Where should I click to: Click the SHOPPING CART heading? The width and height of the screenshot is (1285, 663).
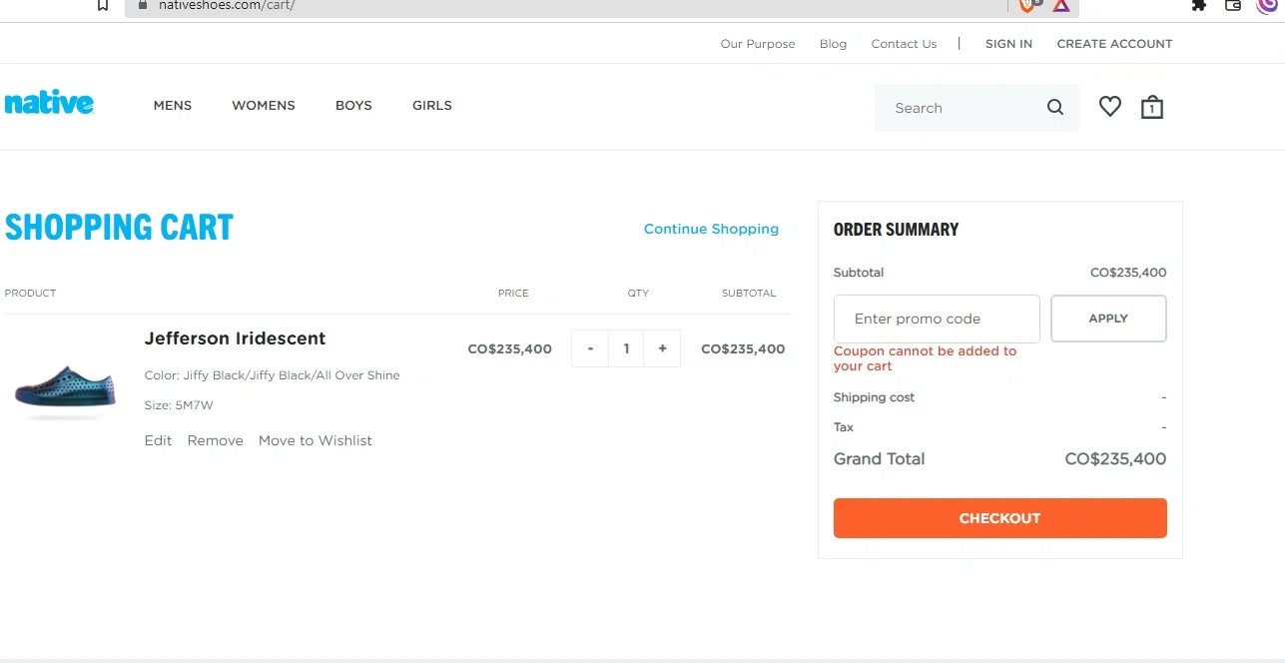pos(119,228)
